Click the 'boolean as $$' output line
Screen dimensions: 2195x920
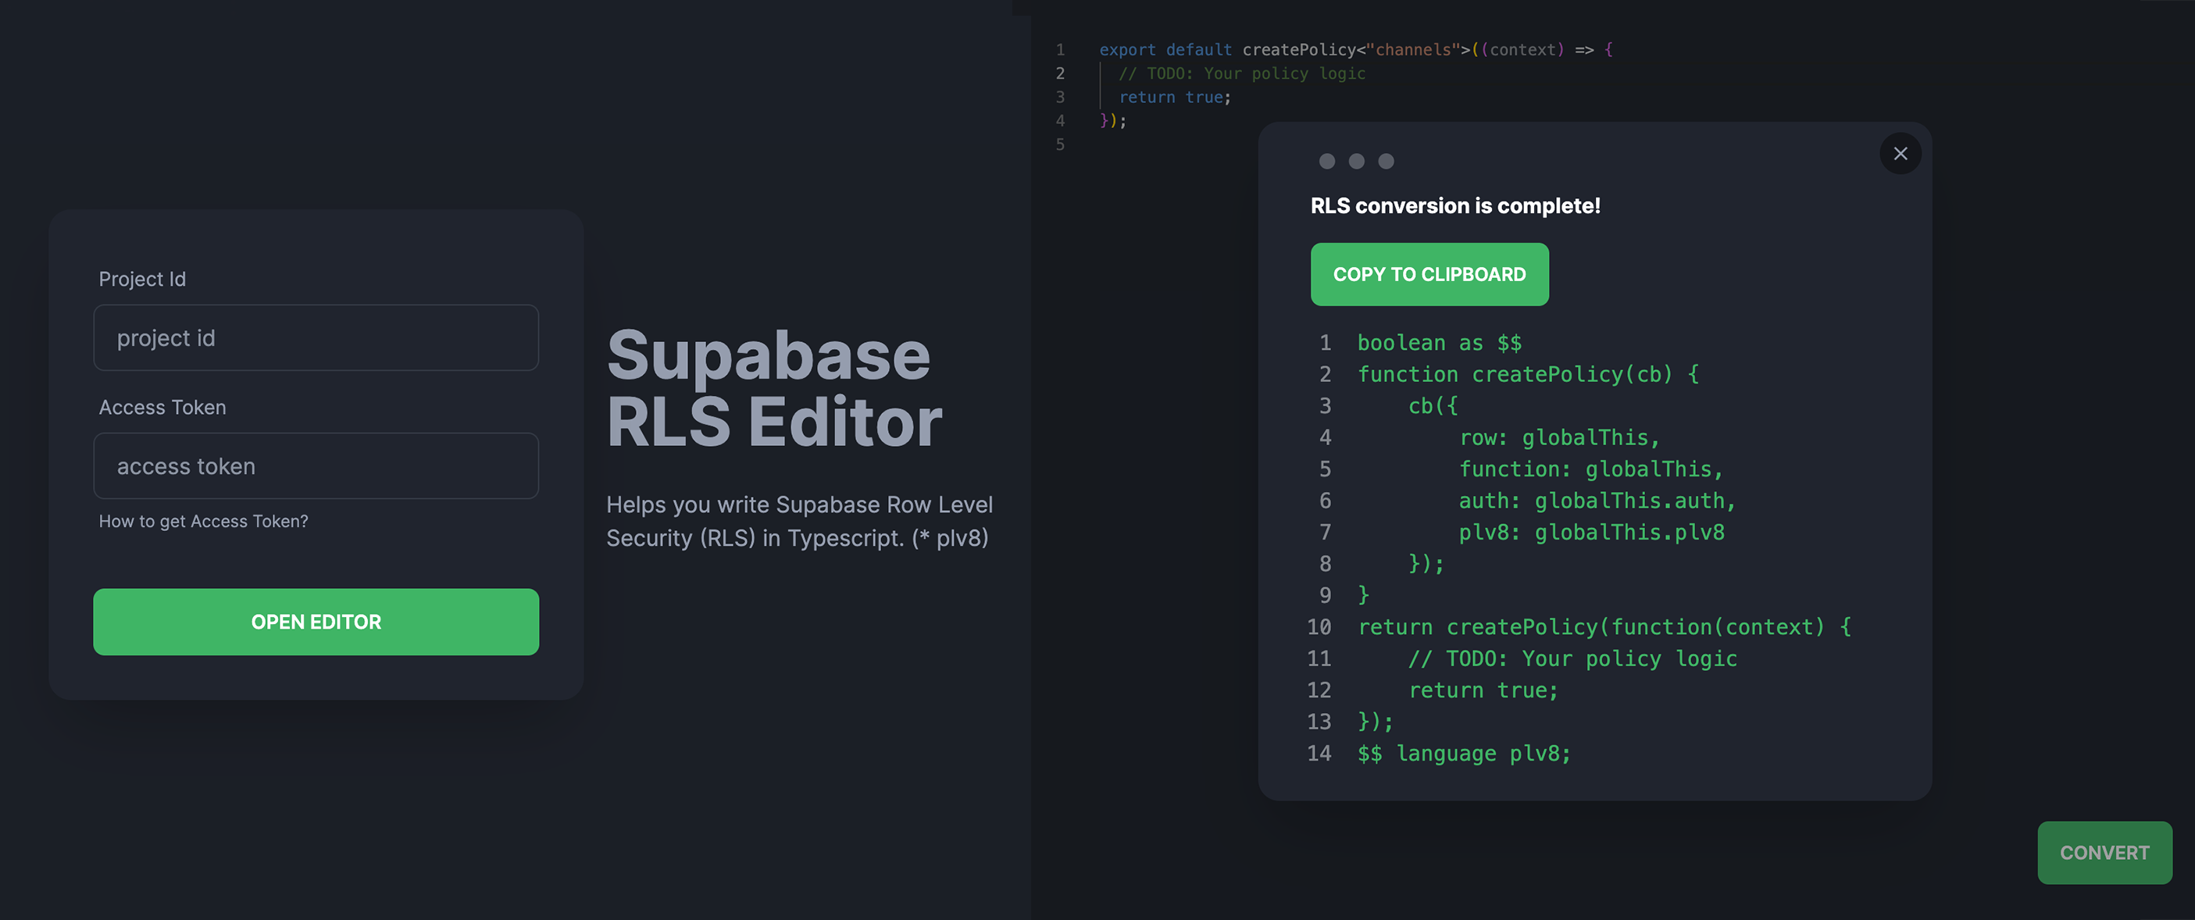tap(1439, 344)
